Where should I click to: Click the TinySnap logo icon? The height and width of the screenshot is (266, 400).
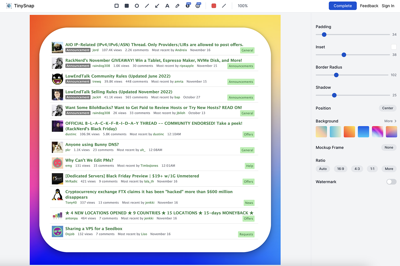point(9,6)
